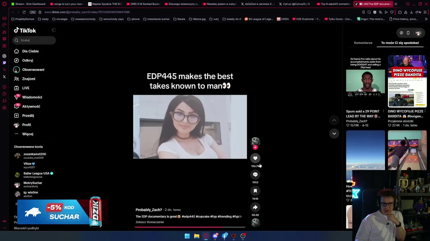Open the DINO WYCOFUJE PIZZE BANDITA thumbnail

pyautogui.click(x=407, y=81)
